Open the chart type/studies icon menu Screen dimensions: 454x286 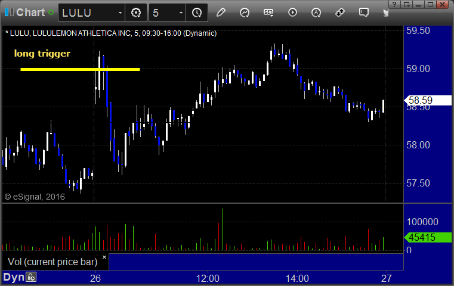pos(245,13)
